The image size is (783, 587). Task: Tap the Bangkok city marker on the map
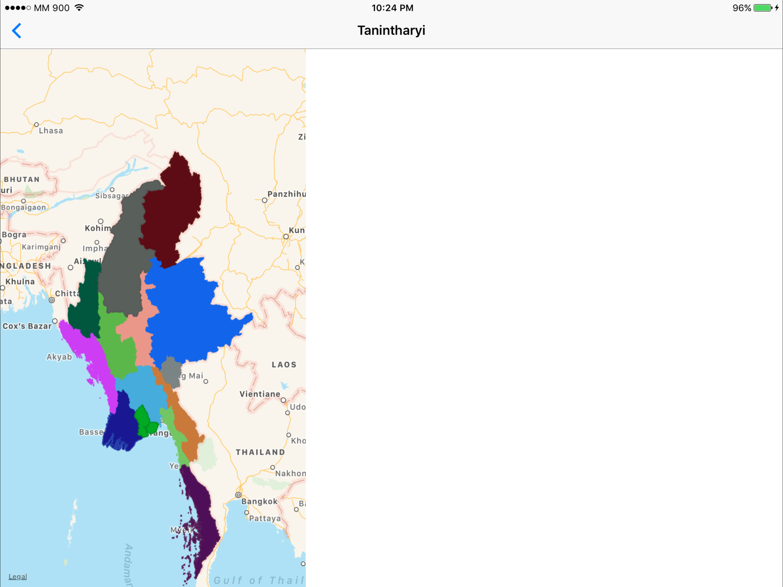coord(238,496)
